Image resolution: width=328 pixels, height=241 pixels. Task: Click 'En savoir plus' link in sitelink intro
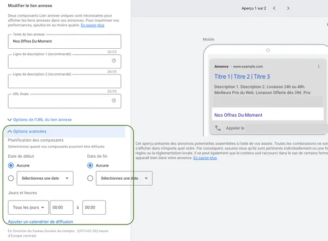(x=92, y=25)
